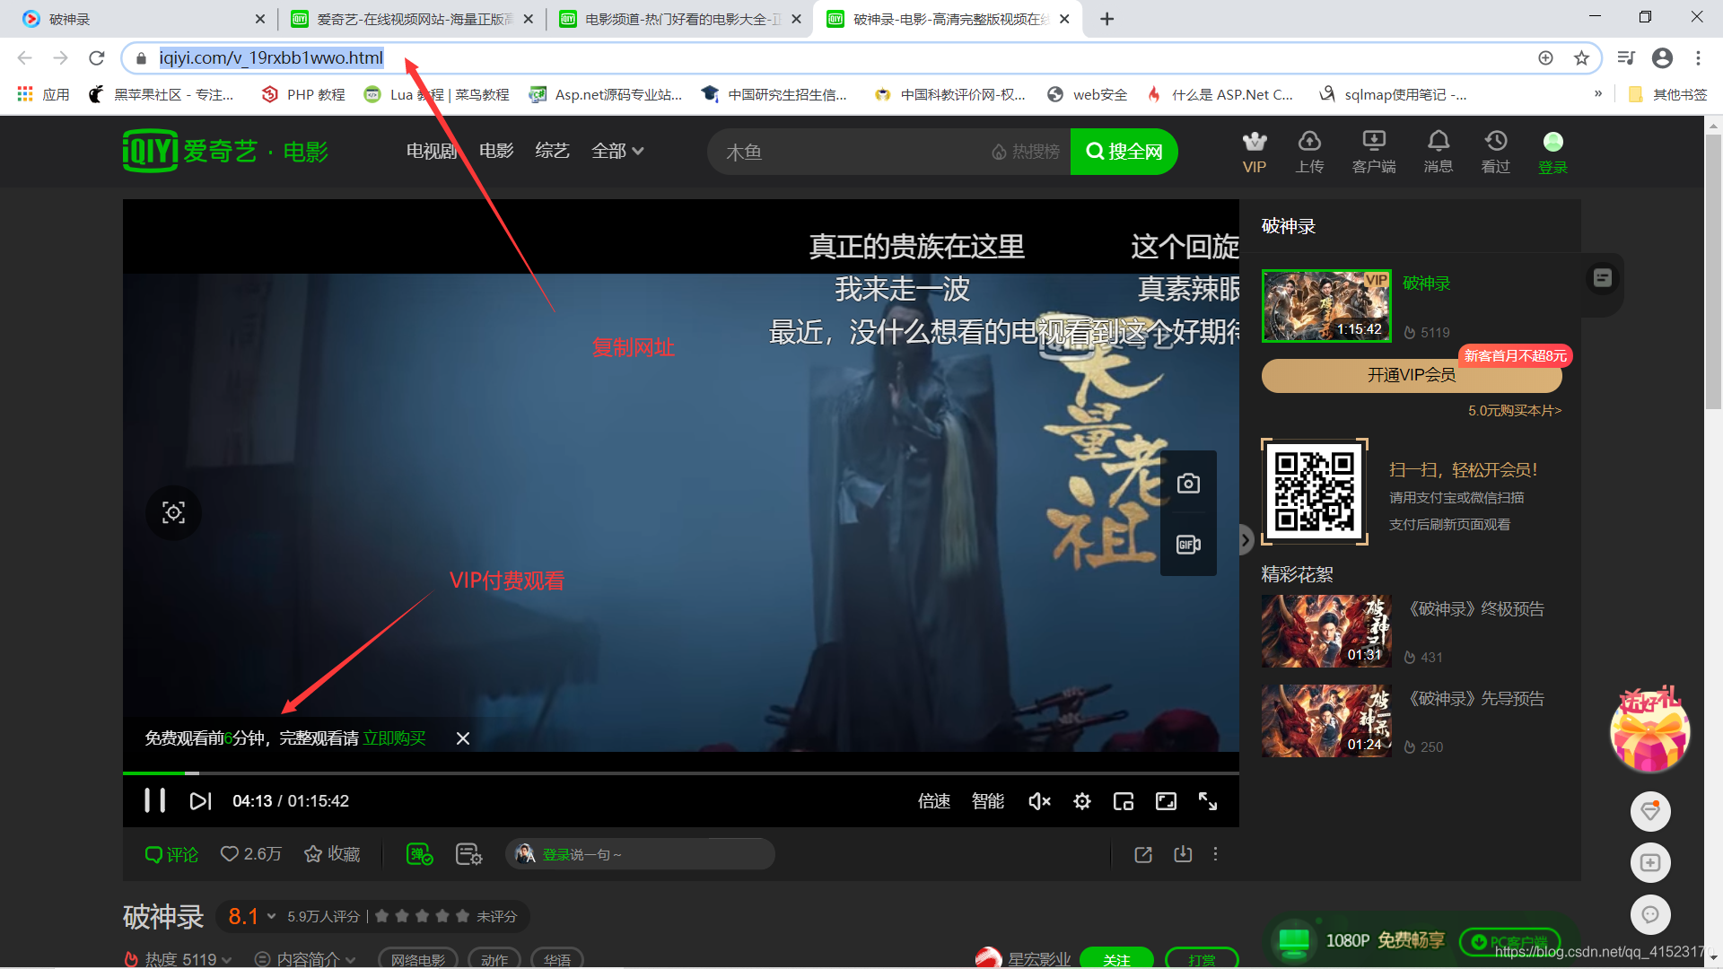The width and height of the screenshot is (1723, 969).
Task: Click the feedback smiley floating icon
Action: pos(1650,914)
